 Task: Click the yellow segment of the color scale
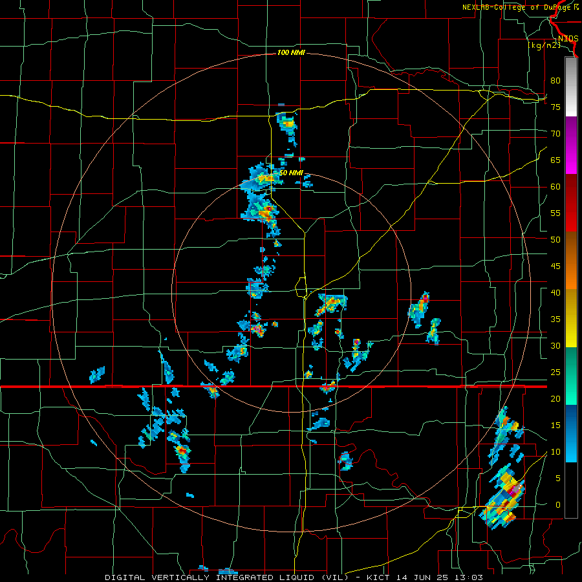coord(571,318)
